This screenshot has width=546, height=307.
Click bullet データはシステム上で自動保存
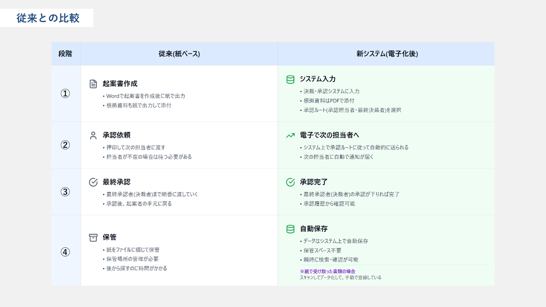(334, 241)
